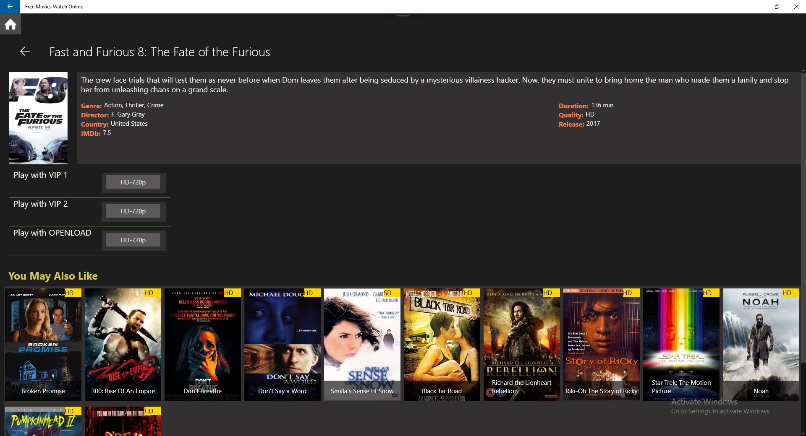Click the director name F. Gary Gray
Viewport: 806px width, 436px height.
[x=128, y=114]
